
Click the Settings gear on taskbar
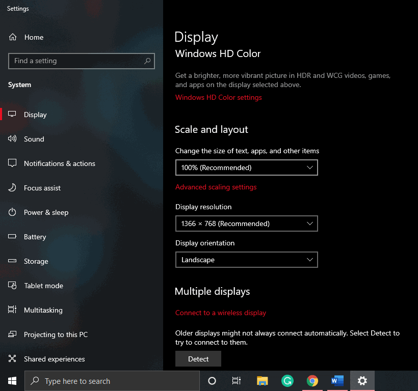click(x=362, y=381)
